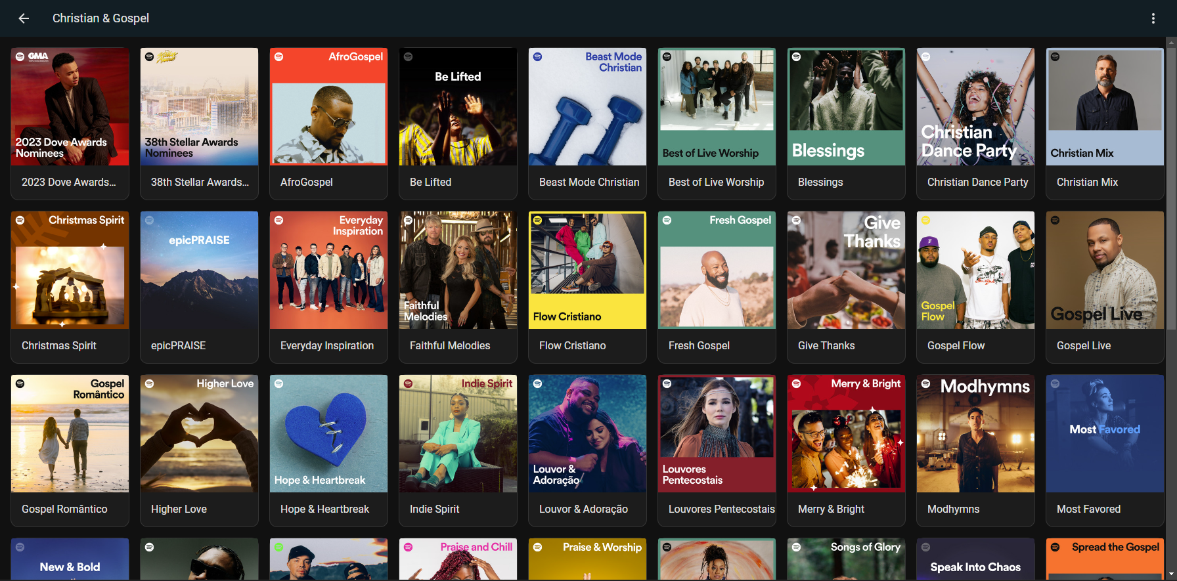Open the Gospel Romântico beach cover
The image size is (1177, 581).
pos(70,433)
